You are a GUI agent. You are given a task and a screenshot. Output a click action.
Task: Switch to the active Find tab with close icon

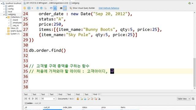95,94
